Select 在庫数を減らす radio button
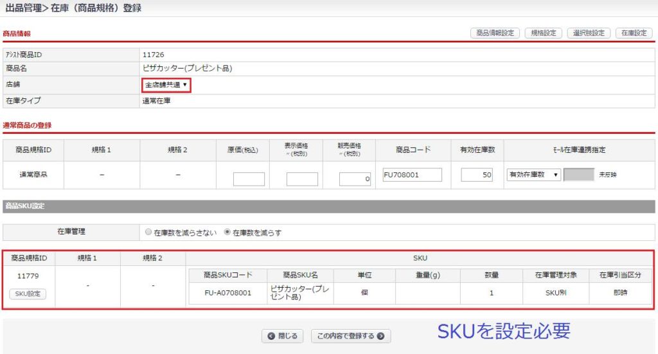Viewport: 658px width, 354px height. coord(227,232)
